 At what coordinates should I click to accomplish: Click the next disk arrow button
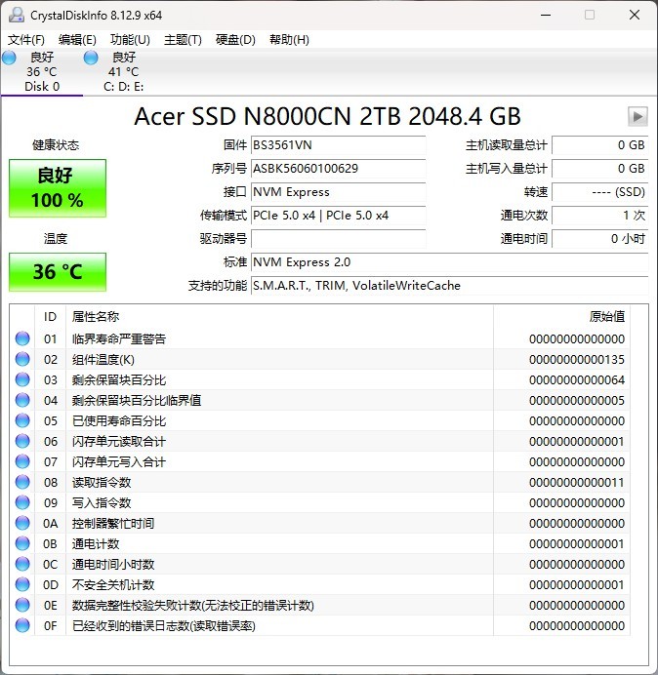click(637, 117)
